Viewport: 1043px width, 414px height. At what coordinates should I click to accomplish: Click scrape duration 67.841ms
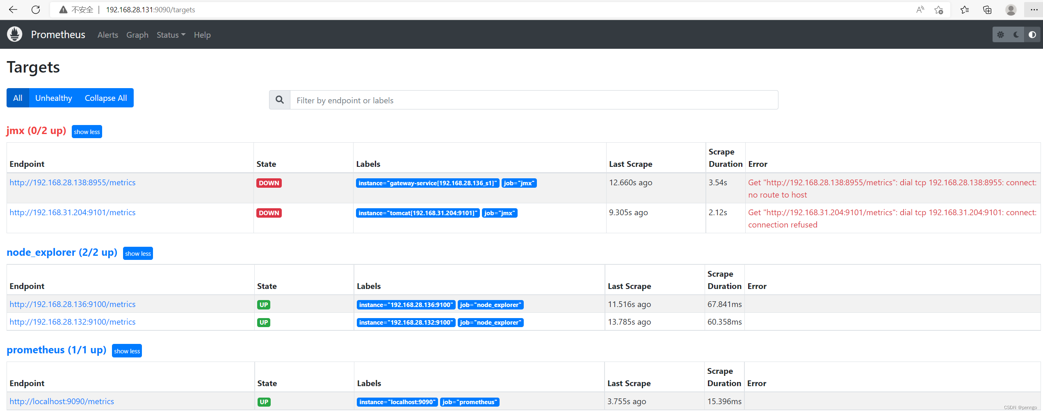click(725, 305)
